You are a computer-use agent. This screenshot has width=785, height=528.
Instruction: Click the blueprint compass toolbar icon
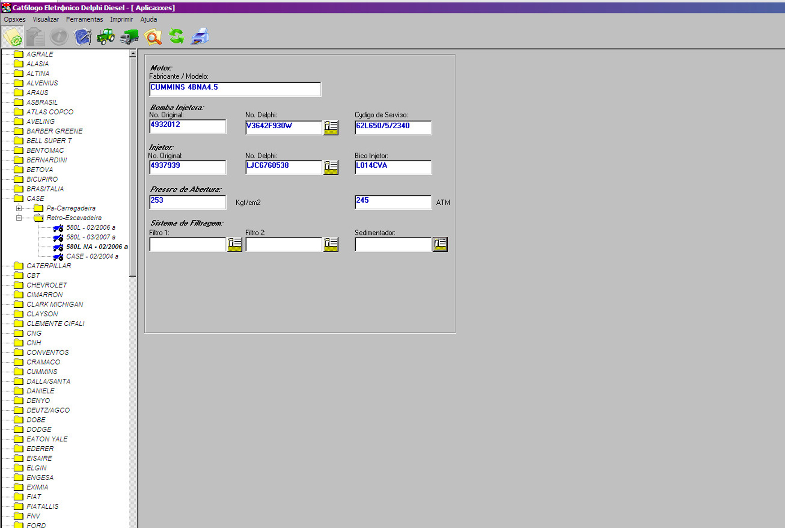pos(83,37)
